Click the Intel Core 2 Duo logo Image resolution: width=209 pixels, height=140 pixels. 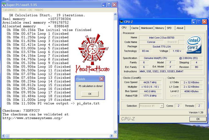(x=194, y=44)
